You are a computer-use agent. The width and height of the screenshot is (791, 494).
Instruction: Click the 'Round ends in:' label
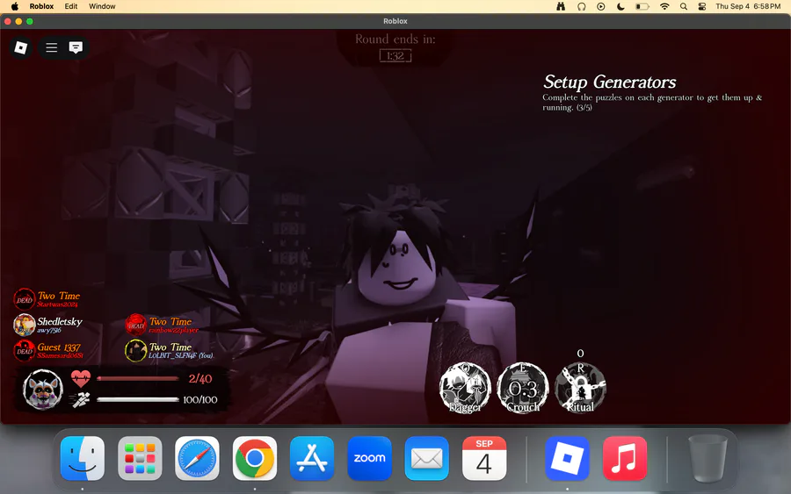[395, 39]
